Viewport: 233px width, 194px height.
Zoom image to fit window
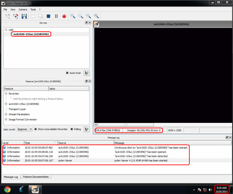(88, 16)
